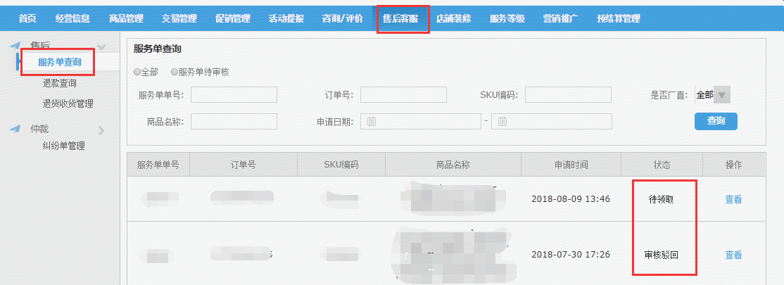Focus the 商品名称 input field
This screenshot has width=784, height=285.
[234, 122]
